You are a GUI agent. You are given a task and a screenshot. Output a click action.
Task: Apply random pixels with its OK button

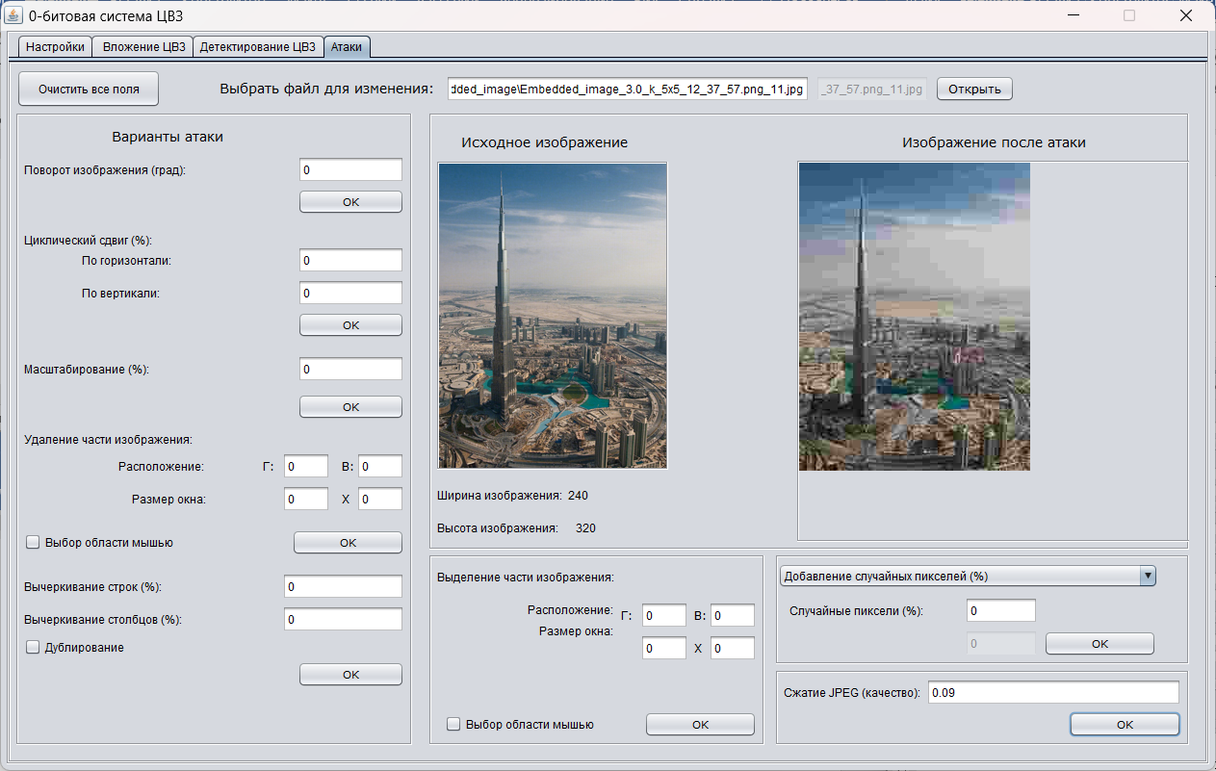[x=1100, y=644]
